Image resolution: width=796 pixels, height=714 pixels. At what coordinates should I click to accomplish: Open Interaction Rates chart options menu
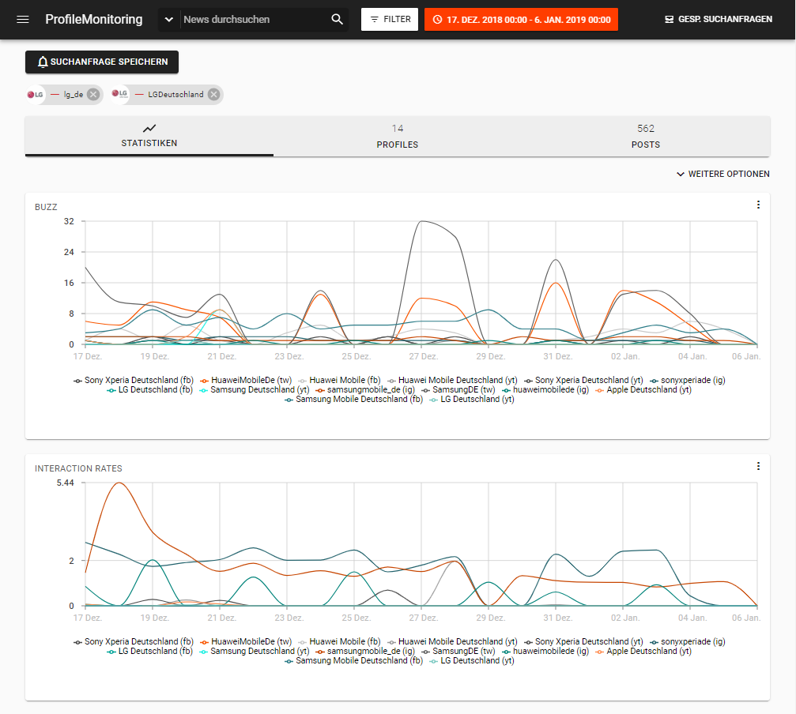(x=758, y=467)
